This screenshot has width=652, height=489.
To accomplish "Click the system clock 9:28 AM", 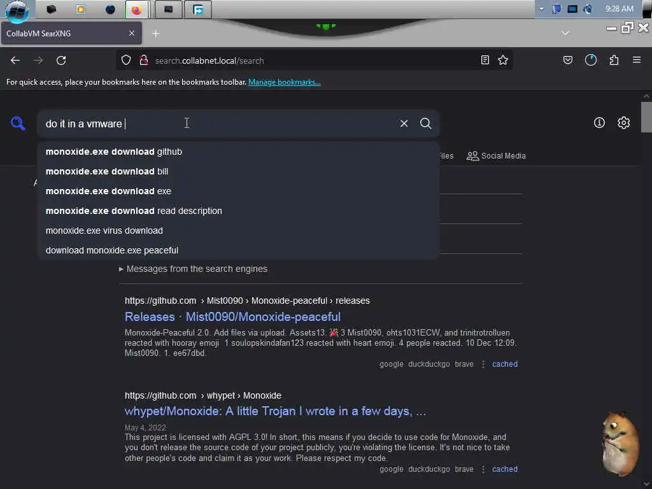I will [619, 9].
